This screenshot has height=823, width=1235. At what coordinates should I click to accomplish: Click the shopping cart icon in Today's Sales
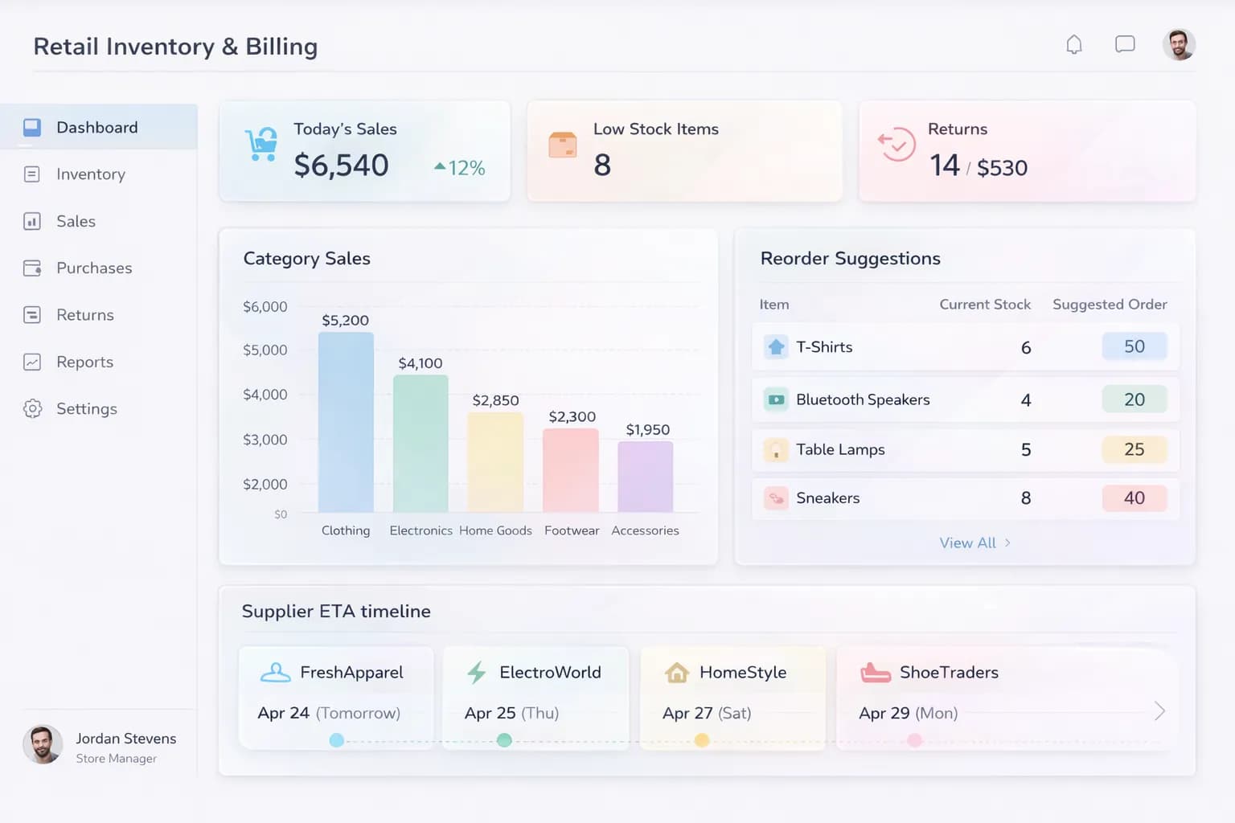coord(261,145)
